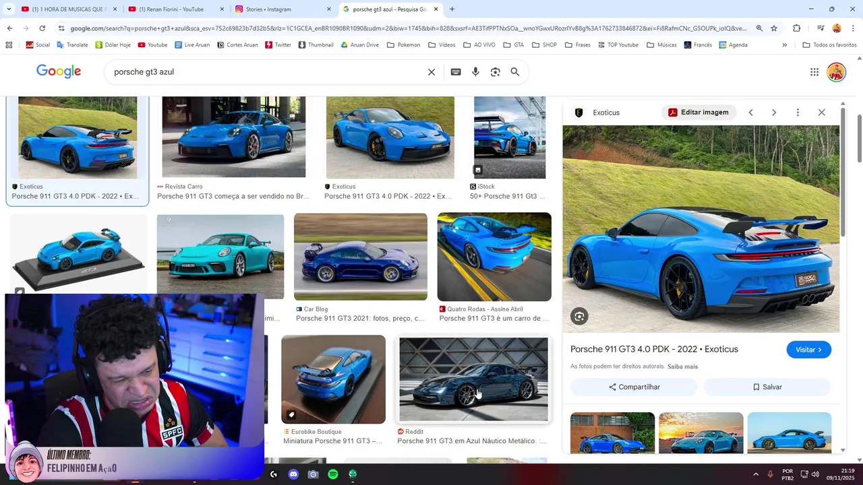Expand the AO VIVO bookmarks folder
The image size is (863, 485).
pos(479,45)
